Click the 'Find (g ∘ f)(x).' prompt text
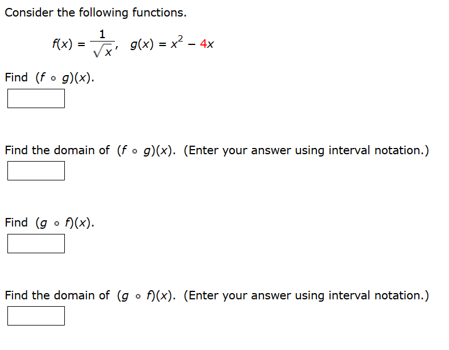Viewport: 449px width, 350px height. 50,223
